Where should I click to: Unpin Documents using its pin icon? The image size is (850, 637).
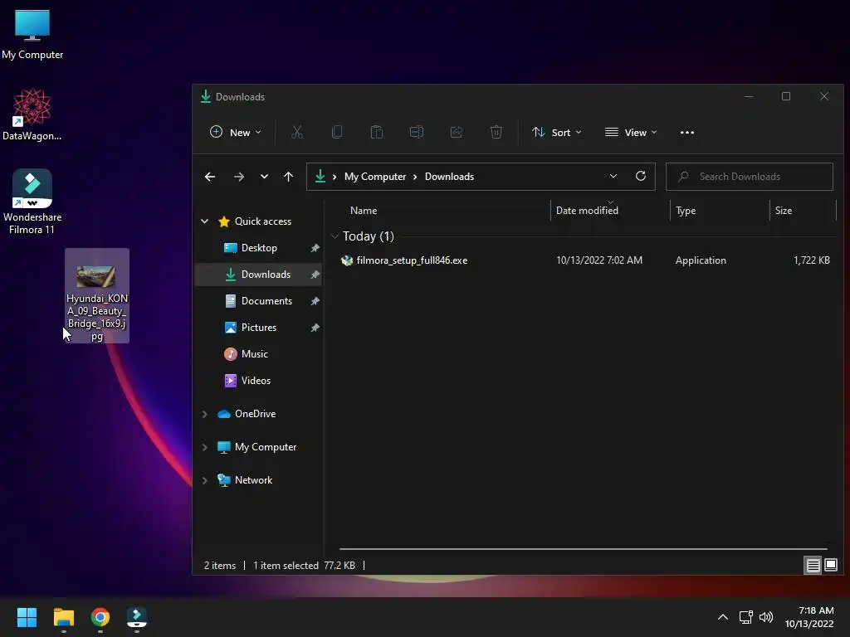315,301
